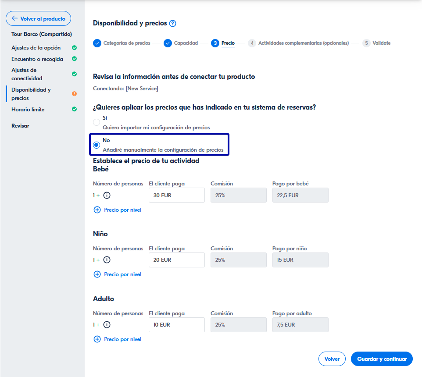Click the Categorías de precios step checkmark
The width and height of the screenshot is (422, 377).
click(x=97, y=43)
